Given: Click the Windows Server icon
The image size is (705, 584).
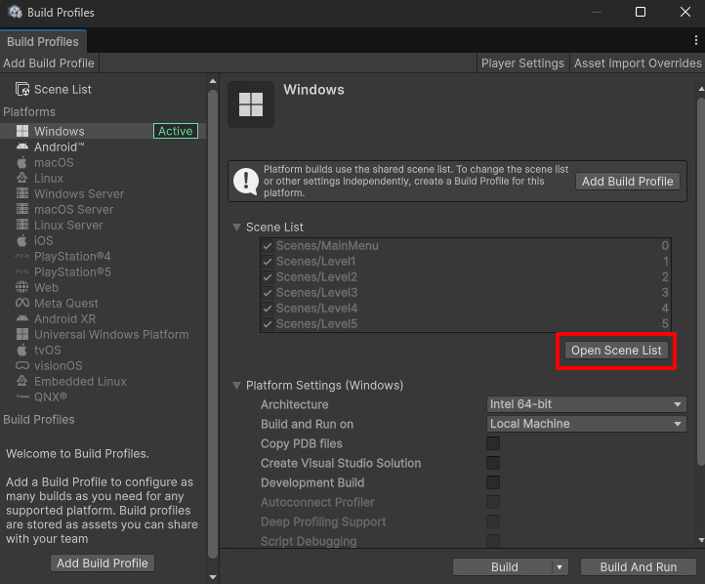Looking at the screenshot, I should pyautogui.click(x=22, y=193).
